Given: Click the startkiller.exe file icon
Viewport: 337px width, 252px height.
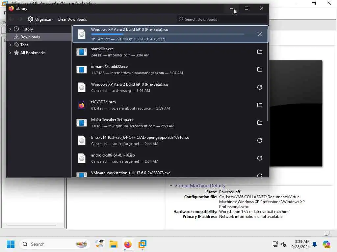Looking at the screenshot, I should [x=82, y=52].
